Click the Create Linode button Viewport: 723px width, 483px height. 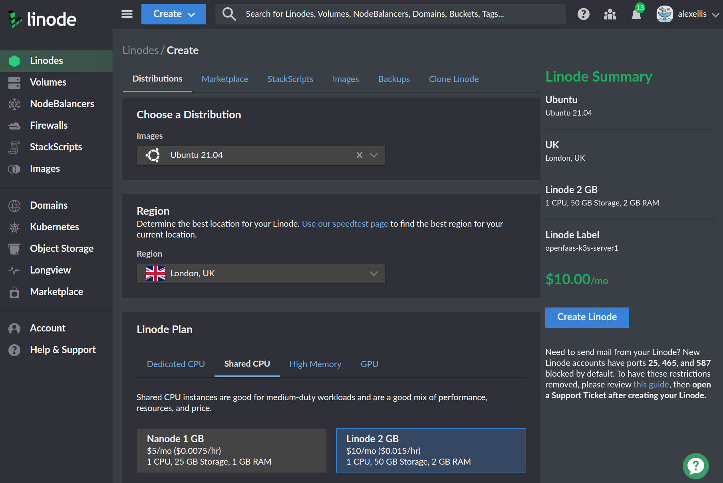587,317
